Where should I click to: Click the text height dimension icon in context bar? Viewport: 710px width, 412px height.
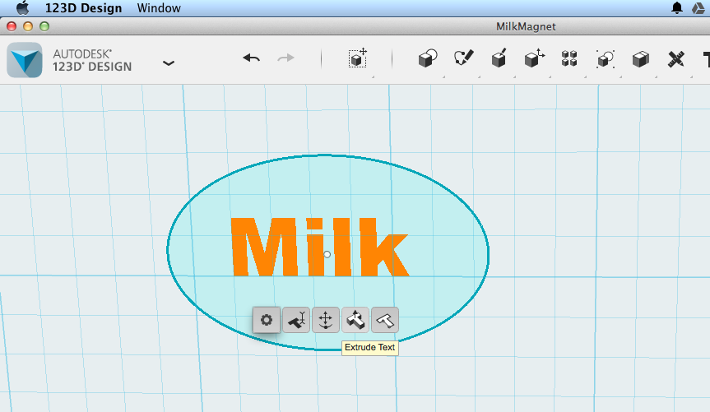(296, 320)
